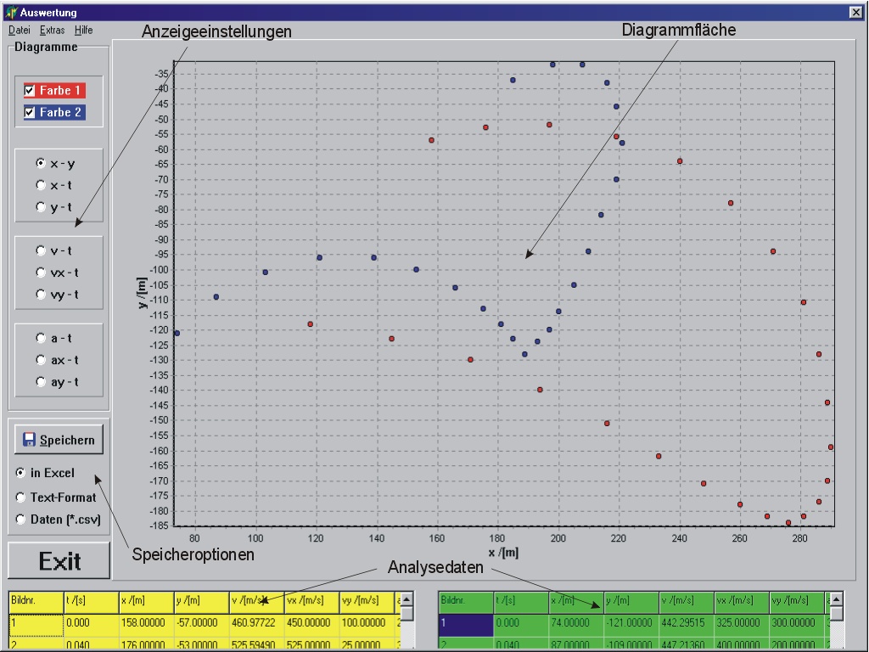Click scroll up arrow of green data table
869x652 pixels.
click(x=837, y=599)
